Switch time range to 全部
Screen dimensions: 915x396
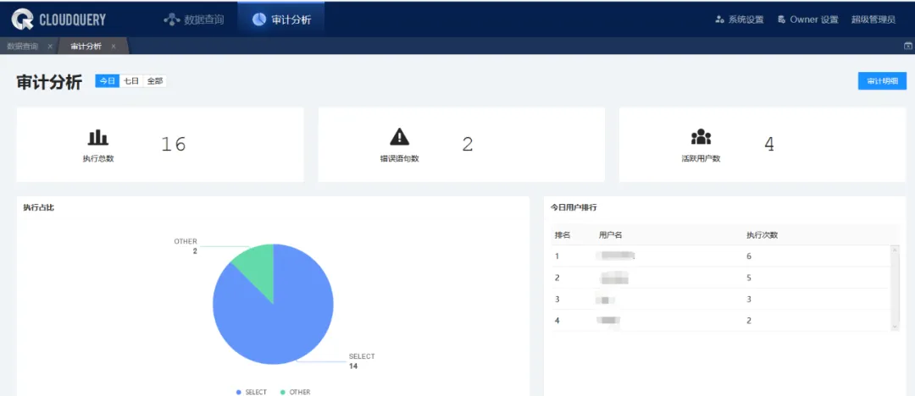154,81
